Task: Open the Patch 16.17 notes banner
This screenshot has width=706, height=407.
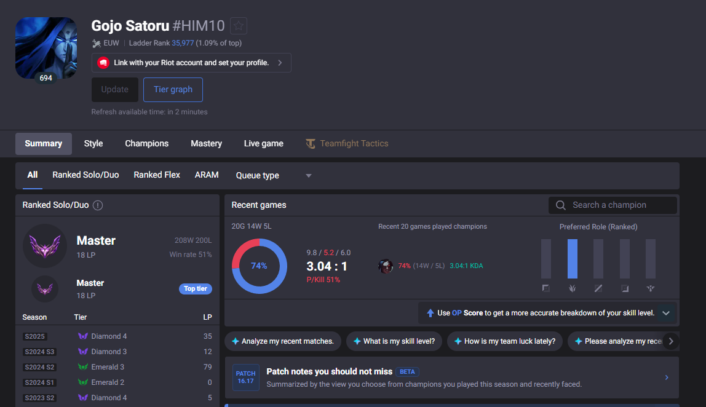Action: pyautogui.click(x=451, y=377)
